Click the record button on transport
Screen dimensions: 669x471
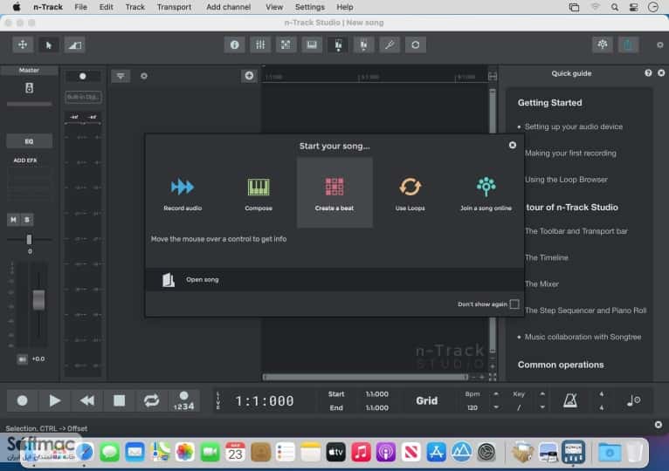pyautogui.click(x=22, y=400)
